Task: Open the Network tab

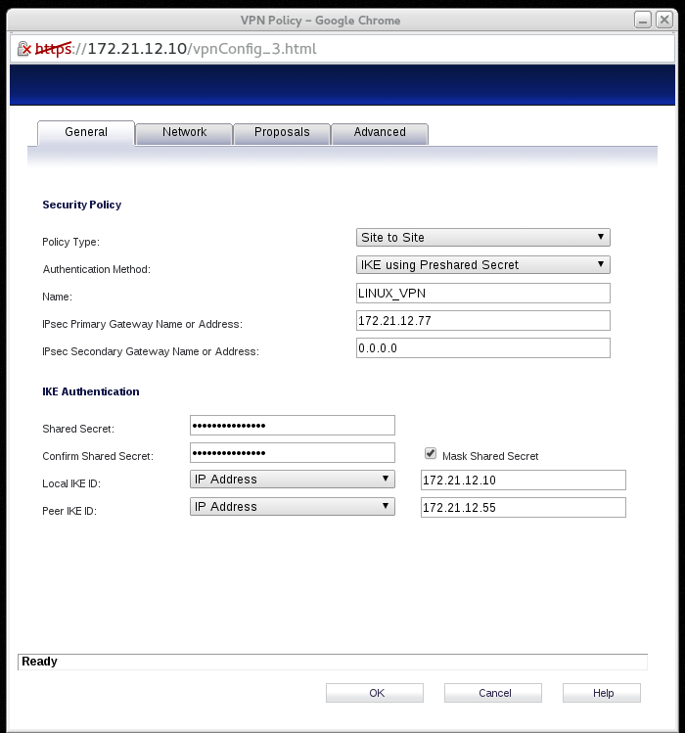Action: tap(184, 134)
